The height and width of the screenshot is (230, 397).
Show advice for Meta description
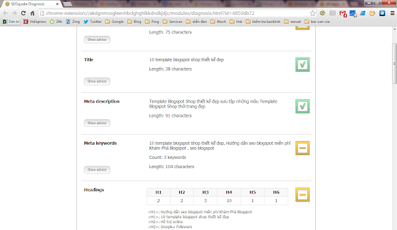pyautogui.click(x=97, y=123)
